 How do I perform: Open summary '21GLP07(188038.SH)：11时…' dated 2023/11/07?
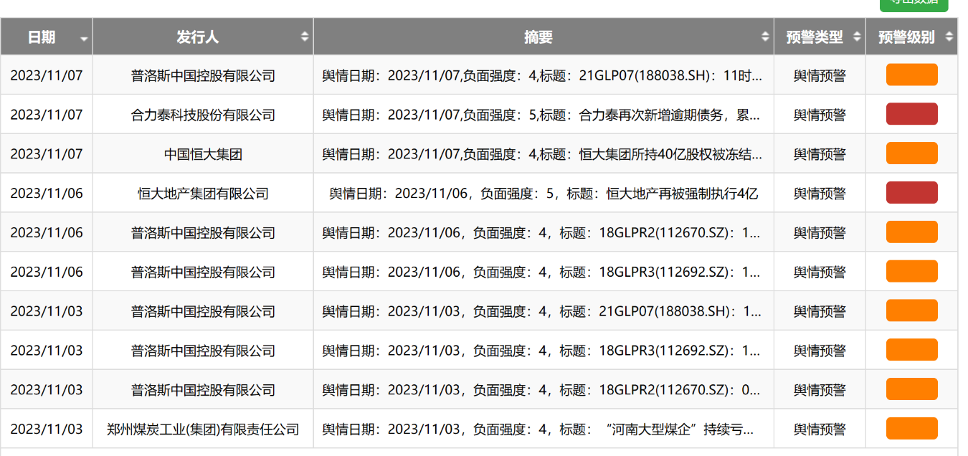(x=543, y=75)
